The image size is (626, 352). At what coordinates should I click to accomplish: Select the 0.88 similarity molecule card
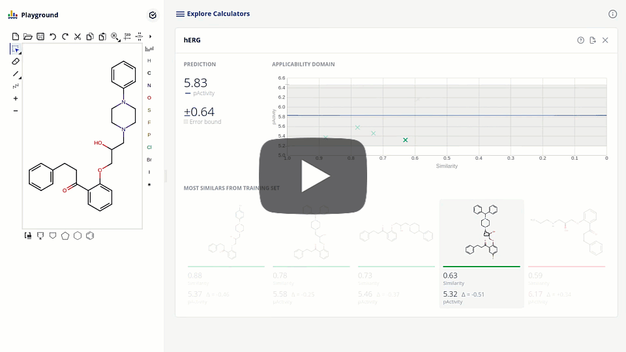[x=226, y=254]
